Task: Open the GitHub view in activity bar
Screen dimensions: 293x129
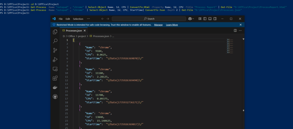Action: pos(55,97)
